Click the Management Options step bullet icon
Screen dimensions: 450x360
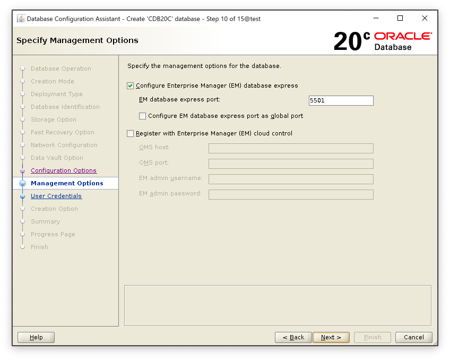(x=22, y=183)
